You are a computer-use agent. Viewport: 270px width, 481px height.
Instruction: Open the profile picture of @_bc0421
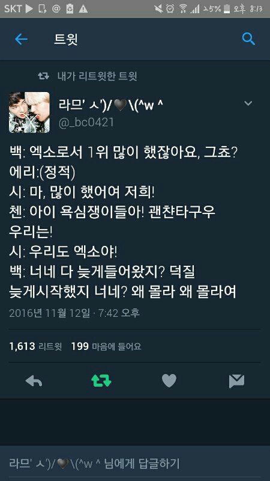pos(29,112)
